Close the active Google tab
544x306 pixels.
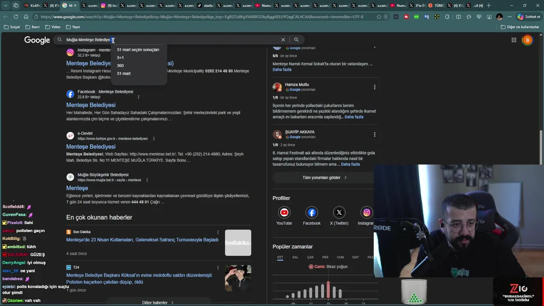click(x=75, y=6)
